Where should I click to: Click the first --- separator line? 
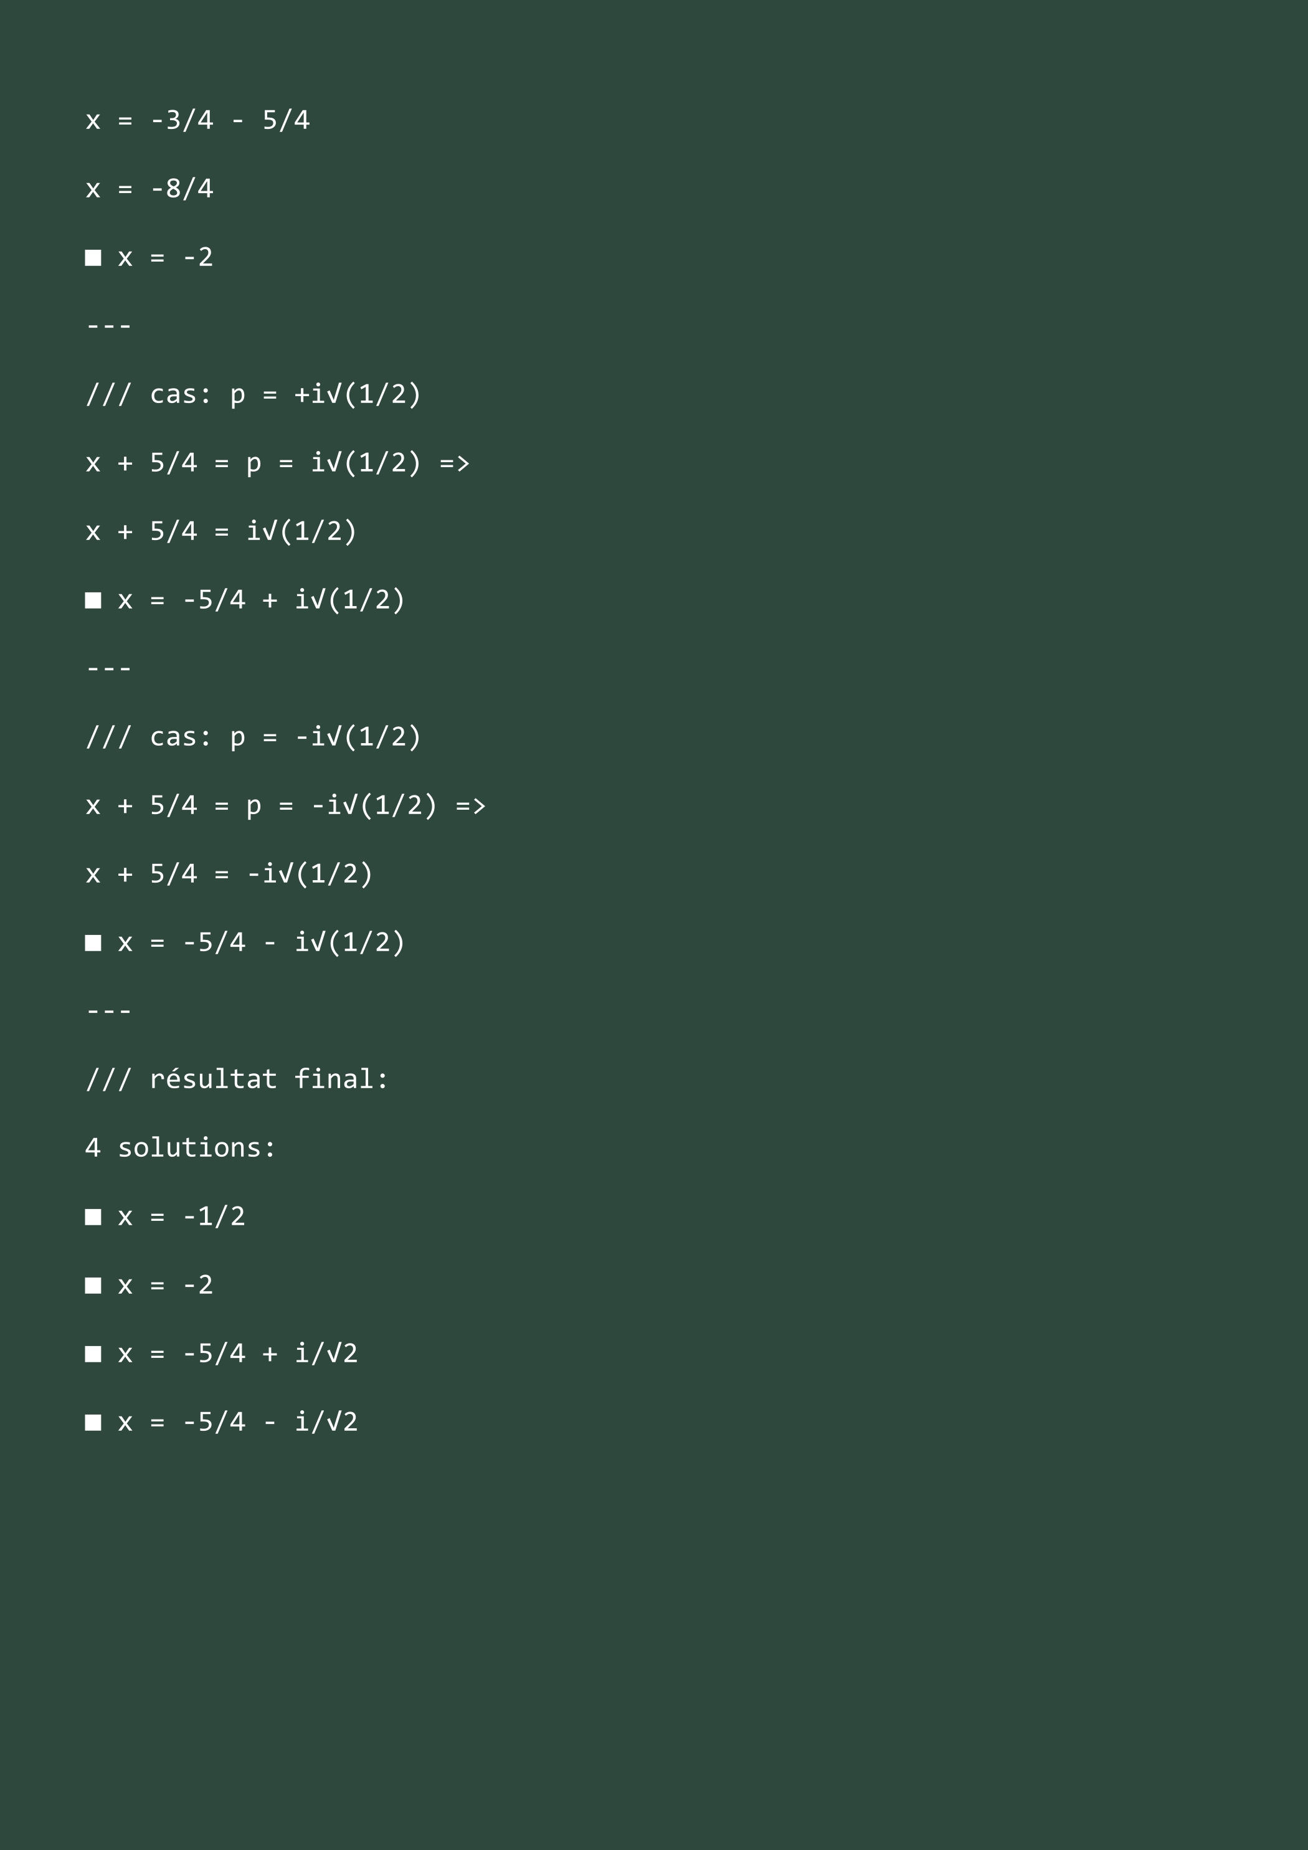(109, 326)
